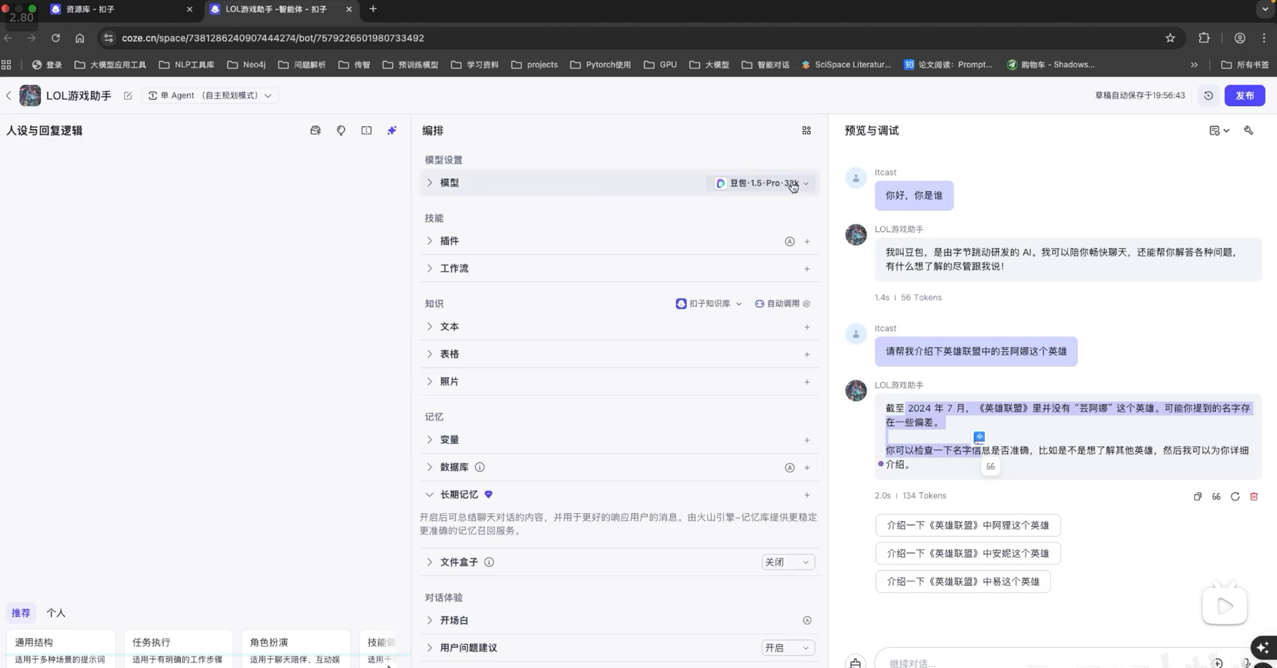Screen dimensions: 1277x668
Task: Select the 通用结构 prompt template card
Action: (x=60, y=649)
